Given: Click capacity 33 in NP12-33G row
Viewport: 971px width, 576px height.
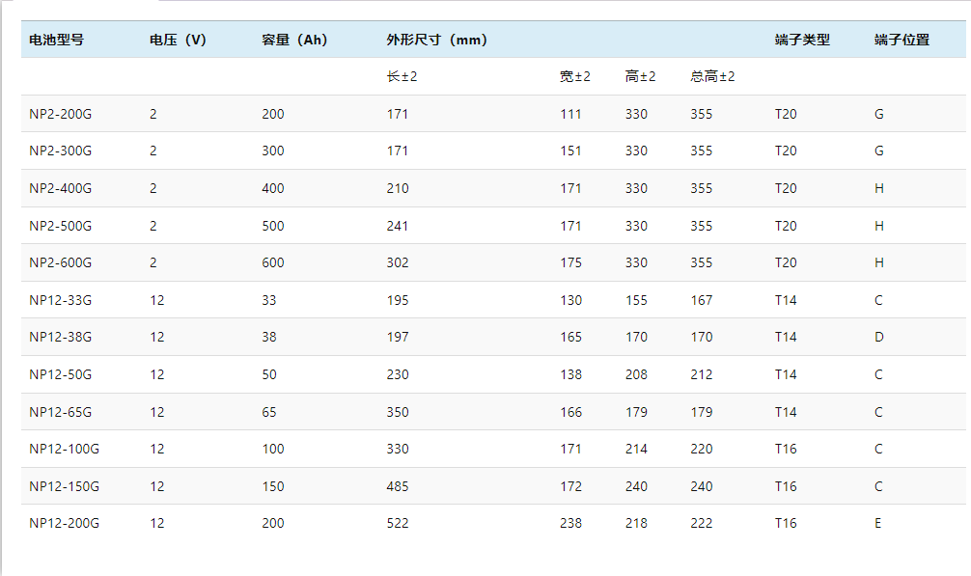Looking at the screenshot, I should coord(268,300).
